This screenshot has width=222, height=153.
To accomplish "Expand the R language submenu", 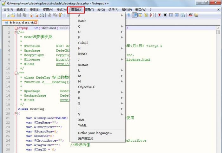I will [98, 98].
